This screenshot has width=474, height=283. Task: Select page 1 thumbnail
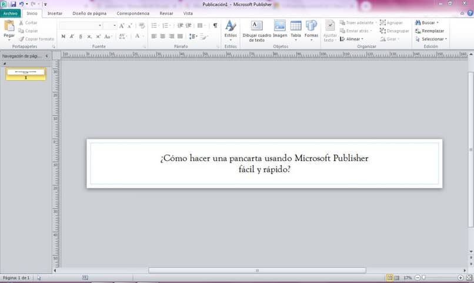point(26,74)
